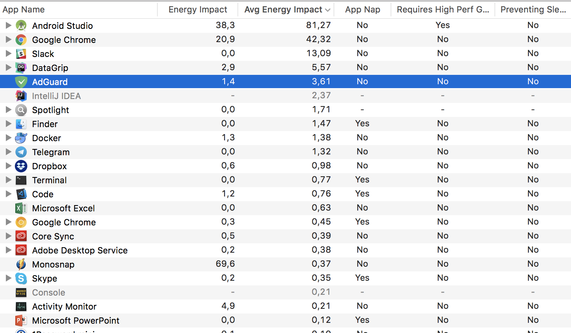This screenshot has height=333, width=571.
Task: Click the Terminal icon
Action: click(x=21, y=180)
